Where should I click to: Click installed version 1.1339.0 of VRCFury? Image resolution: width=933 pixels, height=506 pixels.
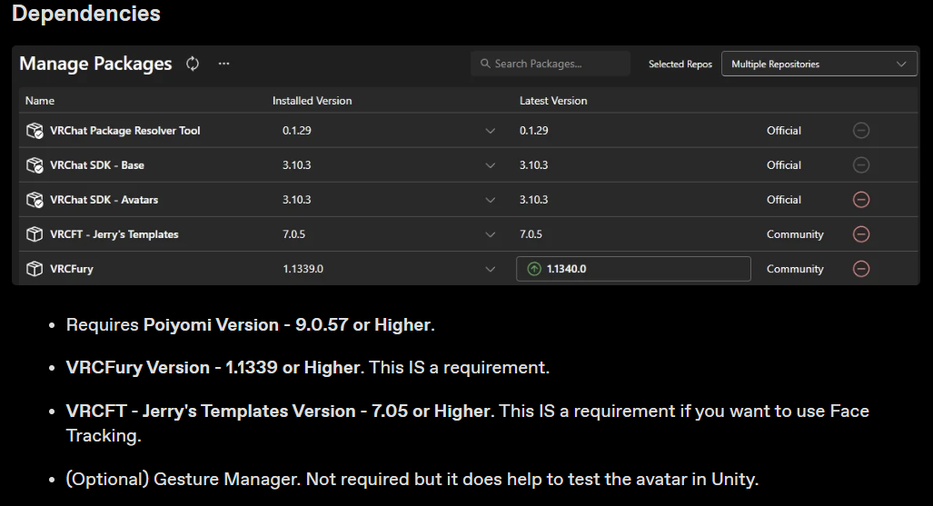coord(303,269)
